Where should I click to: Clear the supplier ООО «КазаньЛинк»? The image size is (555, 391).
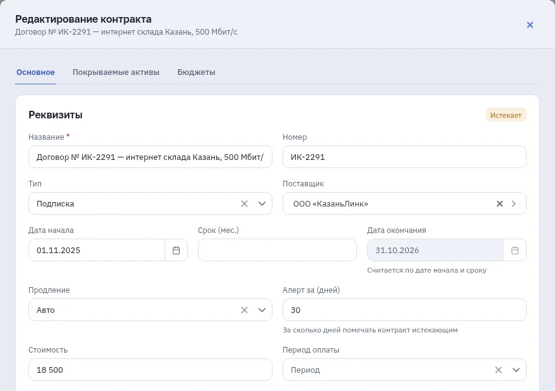click(500, 204)
